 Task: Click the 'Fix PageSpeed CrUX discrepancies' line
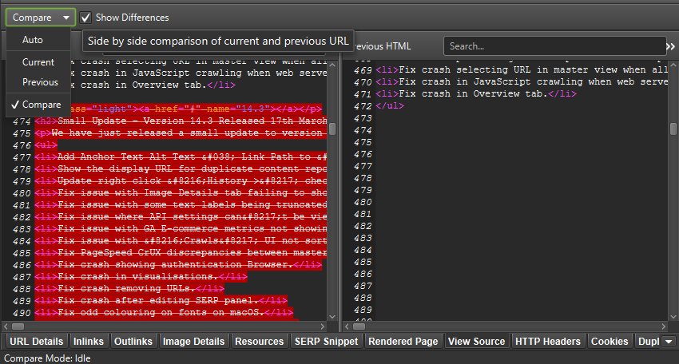(x=181, y=252)
